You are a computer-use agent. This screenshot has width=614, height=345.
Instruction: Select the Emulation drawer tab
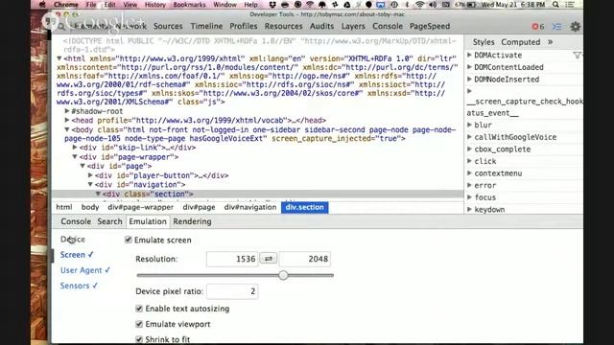pos(148,221)
